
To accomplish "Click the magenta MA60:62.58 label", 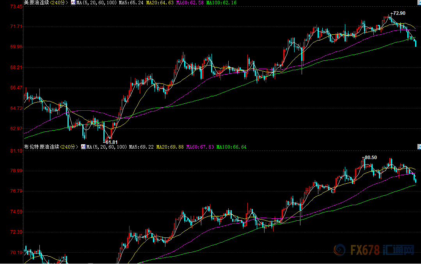I will click(190, 3).
